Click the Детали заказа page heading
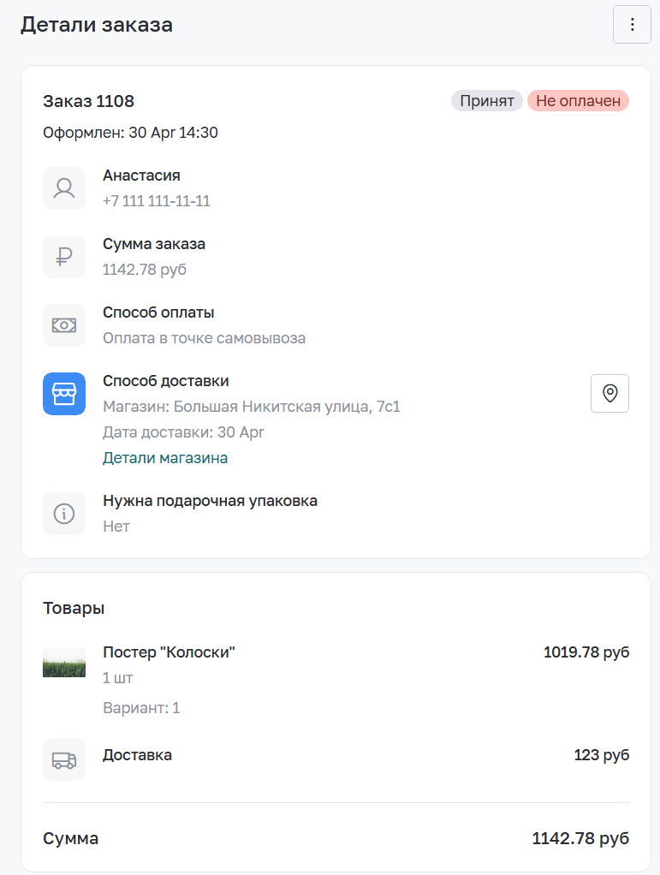 97,25
